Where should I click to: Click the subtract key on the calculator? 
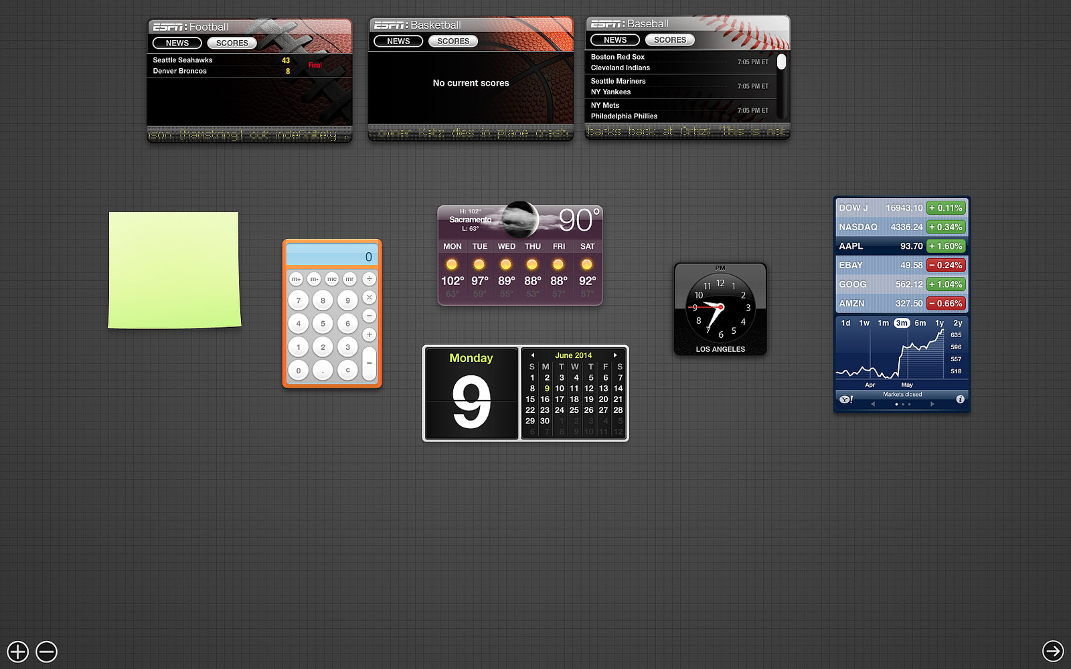tap(369, 316)
